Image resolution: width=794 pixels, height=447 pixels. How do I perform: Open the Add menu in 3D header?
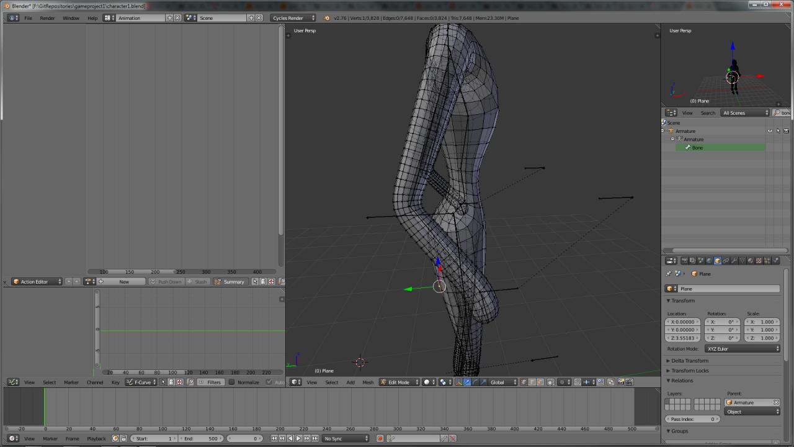pos(350,382)
